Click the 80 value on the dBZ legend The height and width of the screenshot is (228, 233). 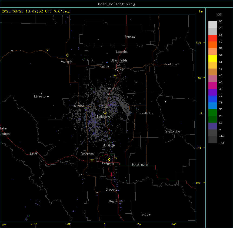[221, 21]
